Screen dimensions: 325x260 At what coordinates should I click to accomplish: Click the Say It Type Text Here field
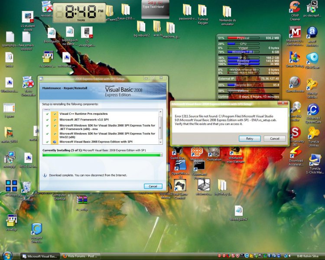point(155,10)
